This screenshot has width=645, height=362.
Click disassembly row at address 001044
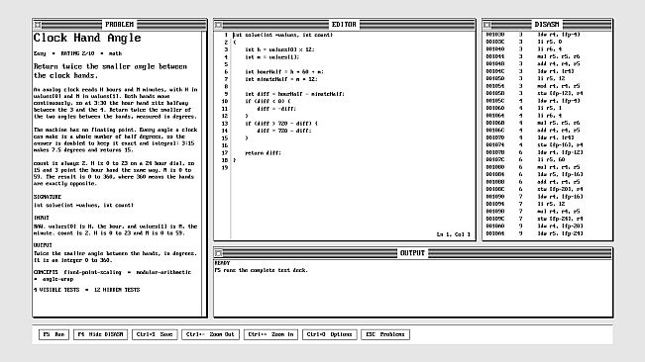point(546,56)
